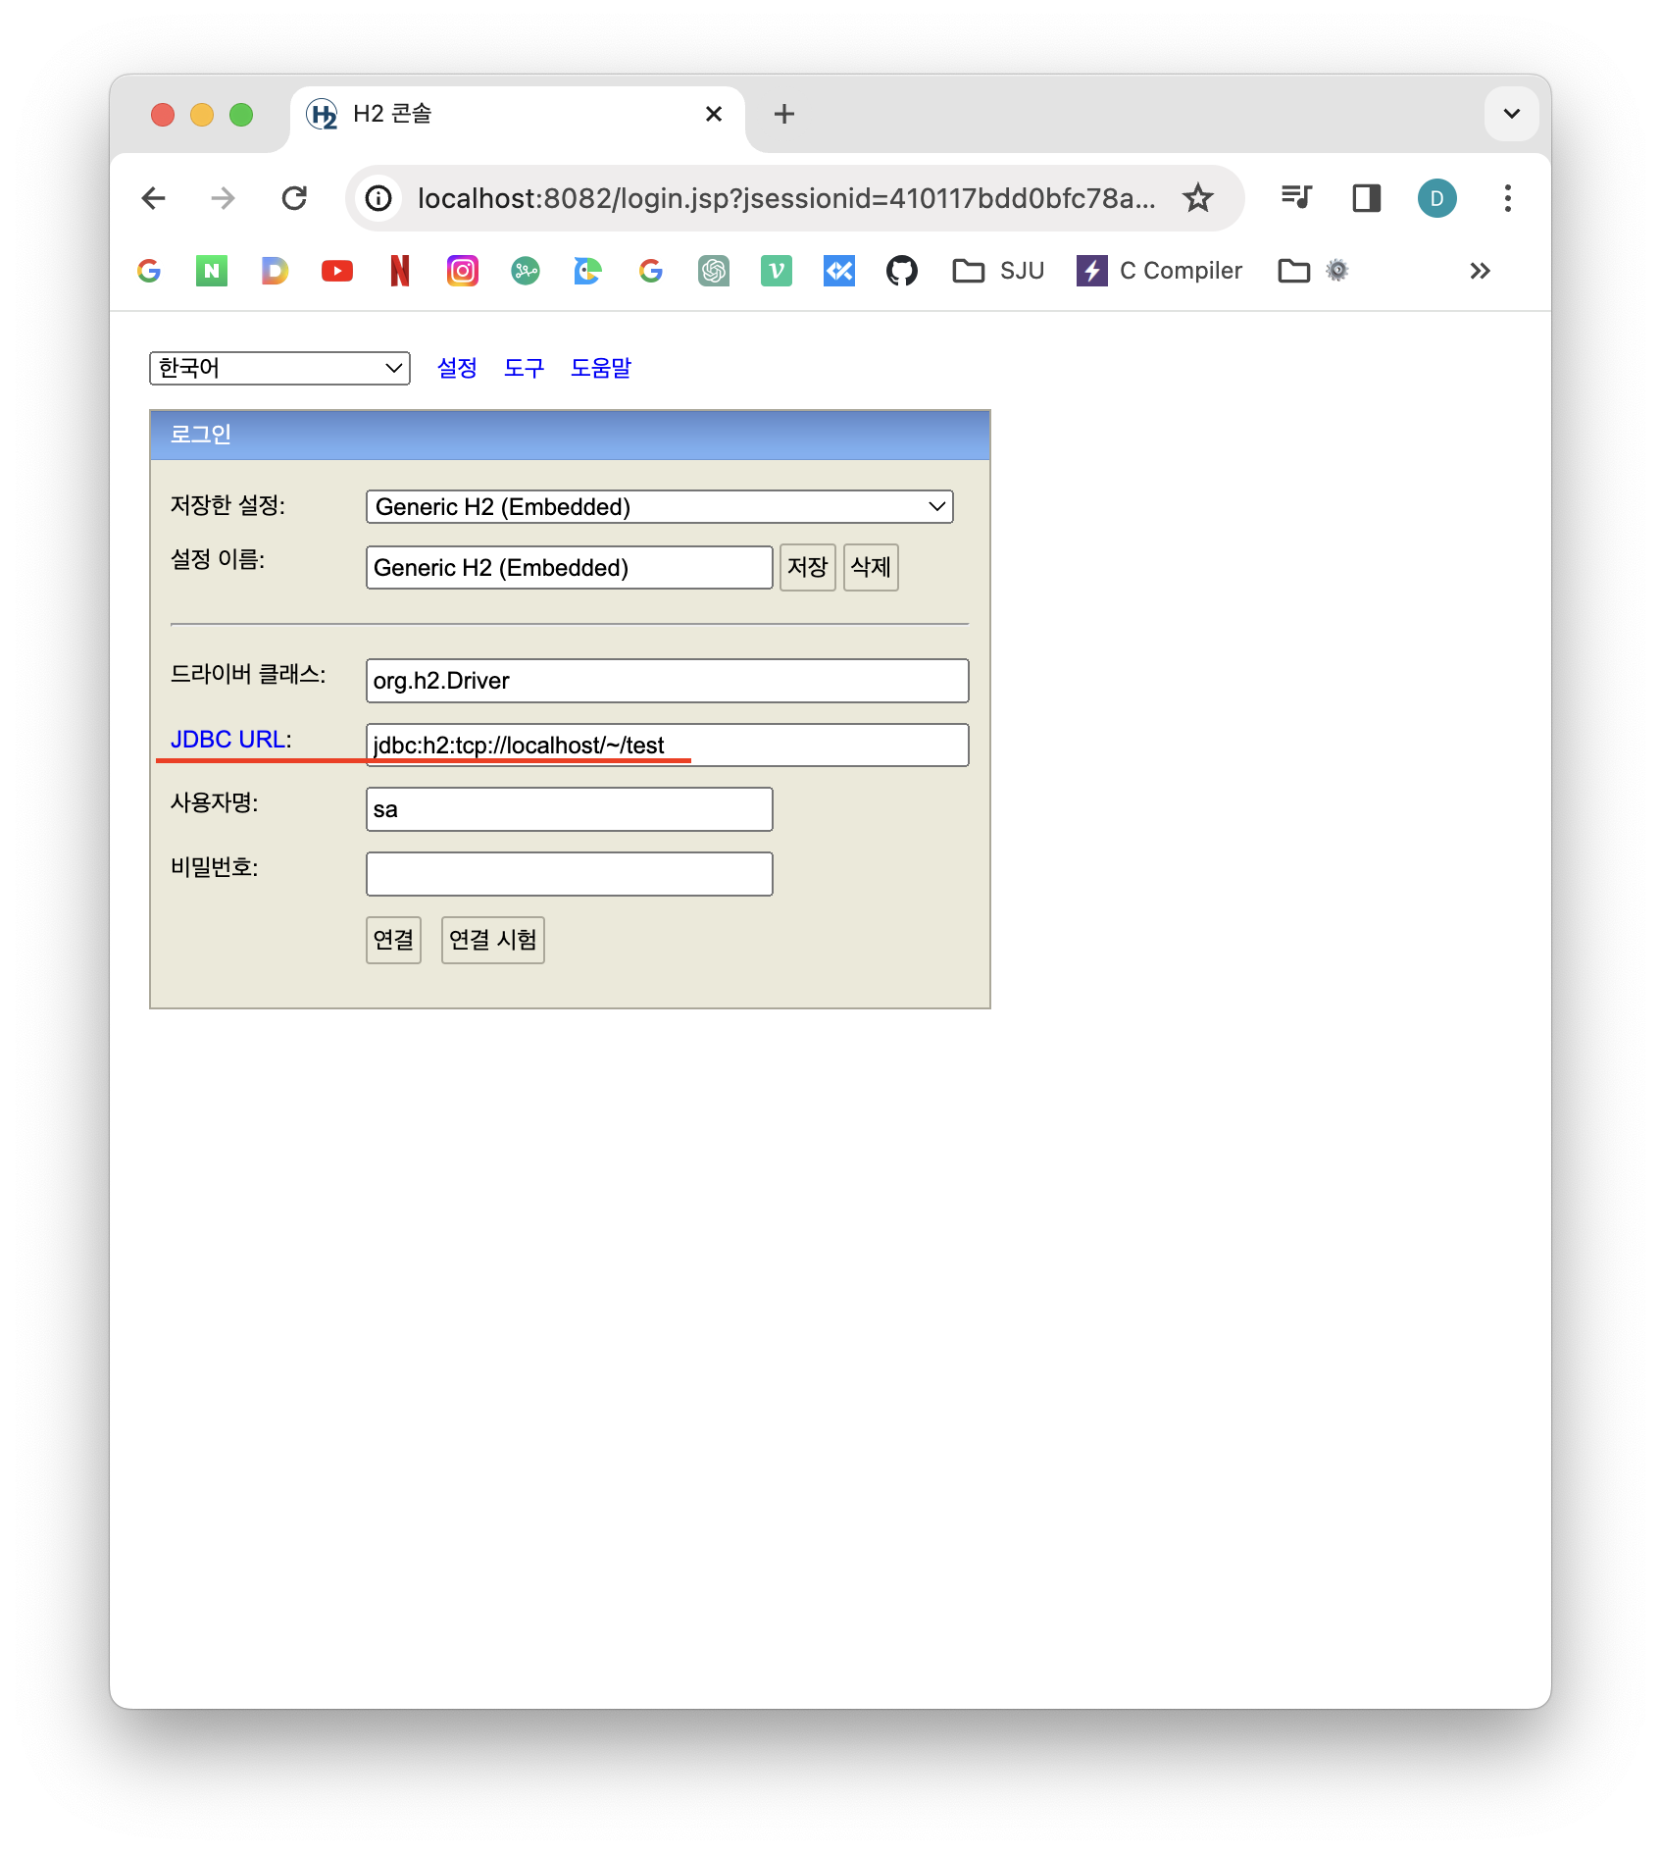Click the 연결 button
The image size is (1661, 1854).
[x=393, y=940]
